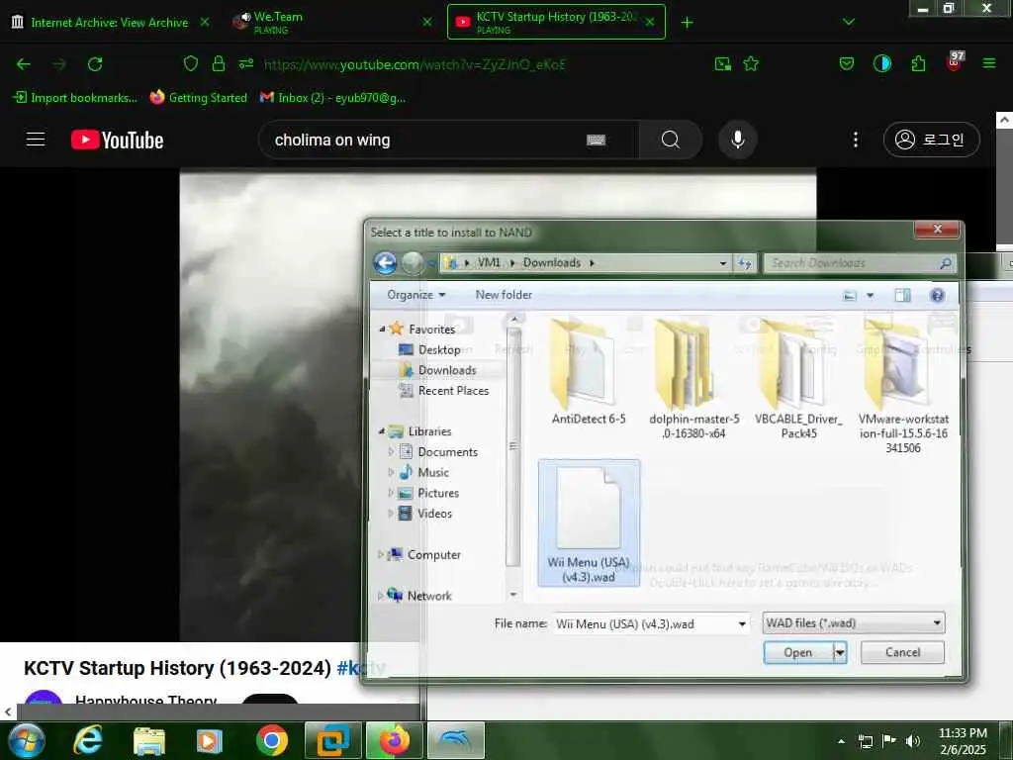
Task: Click New folder in dialog toolbar
Action: click(504, 295)
